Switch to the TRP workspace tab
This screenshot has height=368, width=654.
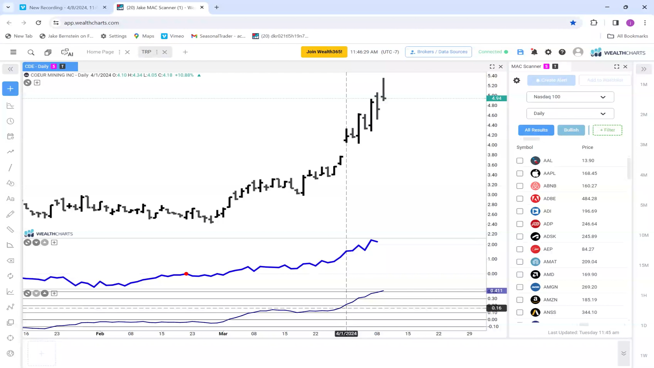146,52
